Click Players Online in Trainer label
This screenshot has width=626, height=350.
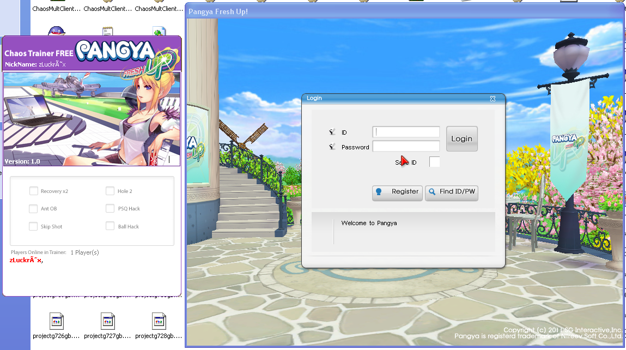point(38,252)
